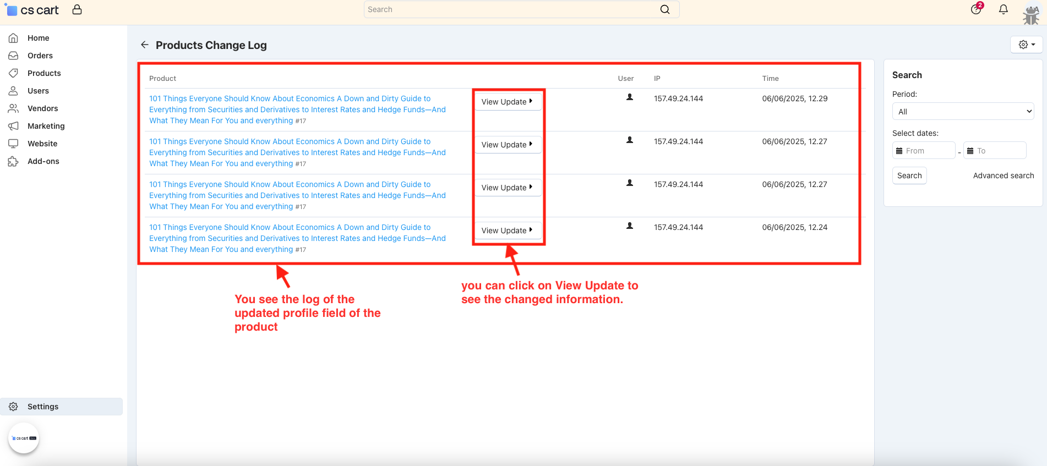Open Settings in the sidebar menu
Image resolution: width=1047 pixels, height=466 pixels.
click(61, 407)
